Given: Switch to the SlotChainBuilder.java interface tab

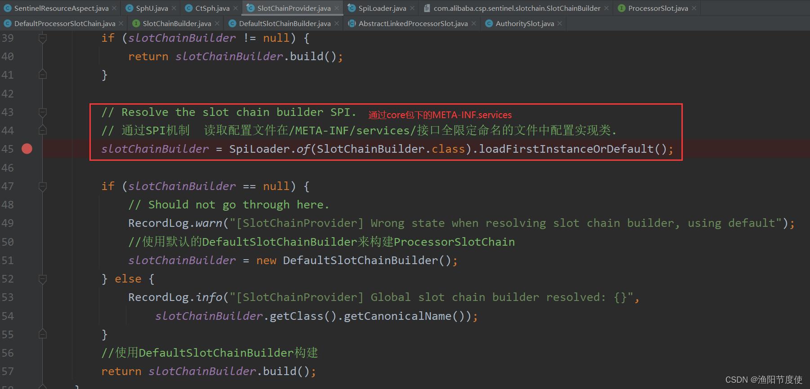Looking at the screenshot, I should point(177,23).
